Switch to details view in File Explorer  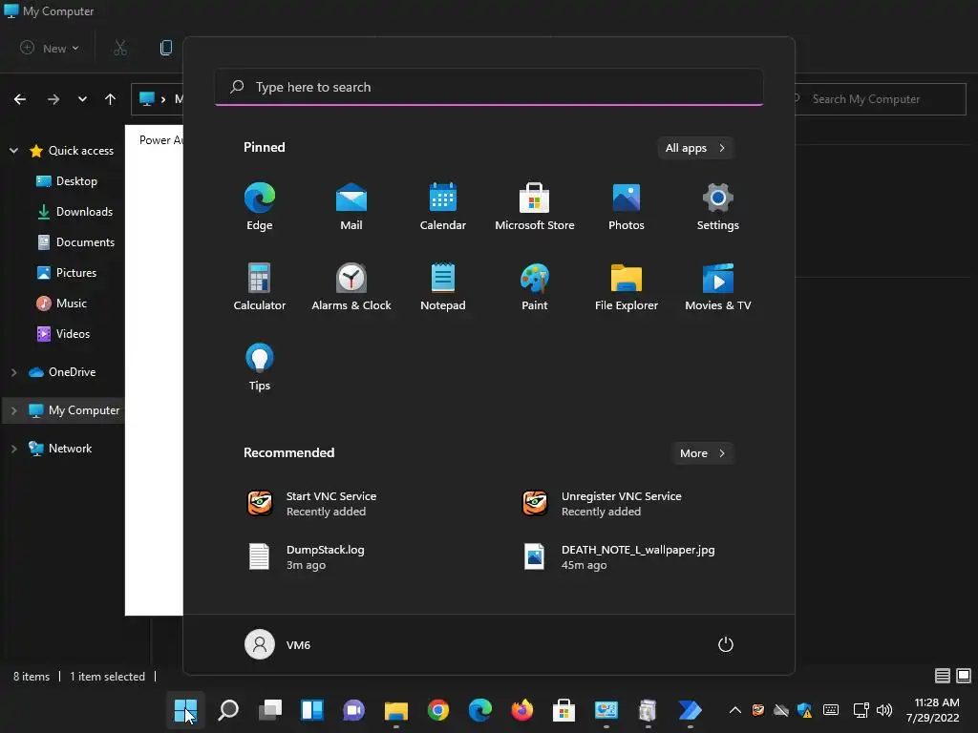pos(943,676)
